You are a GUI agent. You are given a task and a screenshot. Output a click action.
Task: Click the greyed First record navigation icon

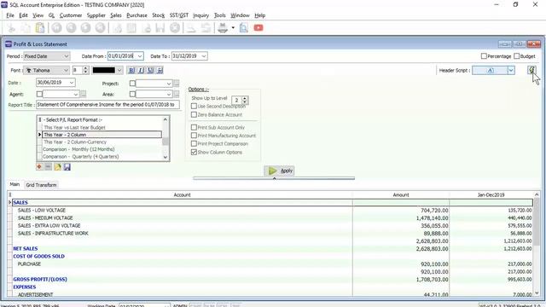pyautogui.click(x=57, y=28)
